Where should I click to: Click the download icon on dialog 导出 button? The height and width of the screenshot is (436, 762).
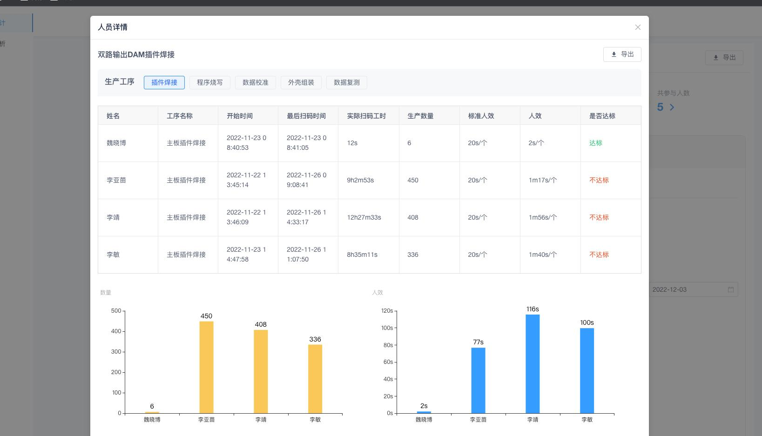[x=614, y=54]
